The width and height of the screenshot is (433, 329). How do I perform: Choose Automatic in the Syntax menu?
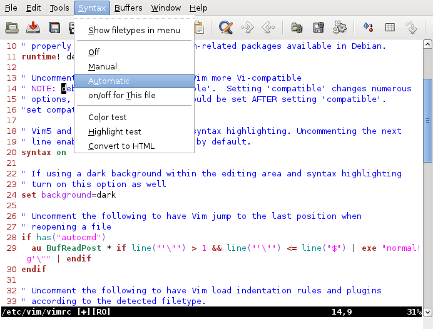coord(109,81)
